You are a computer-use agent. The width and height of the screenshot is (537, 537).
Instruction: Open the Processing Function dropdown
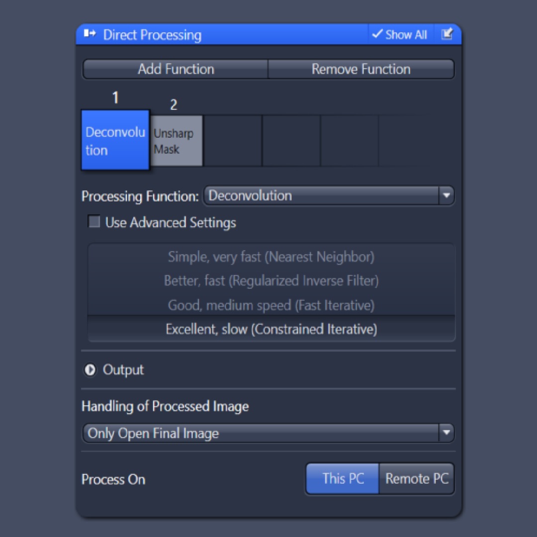click(x=328, y=196)
